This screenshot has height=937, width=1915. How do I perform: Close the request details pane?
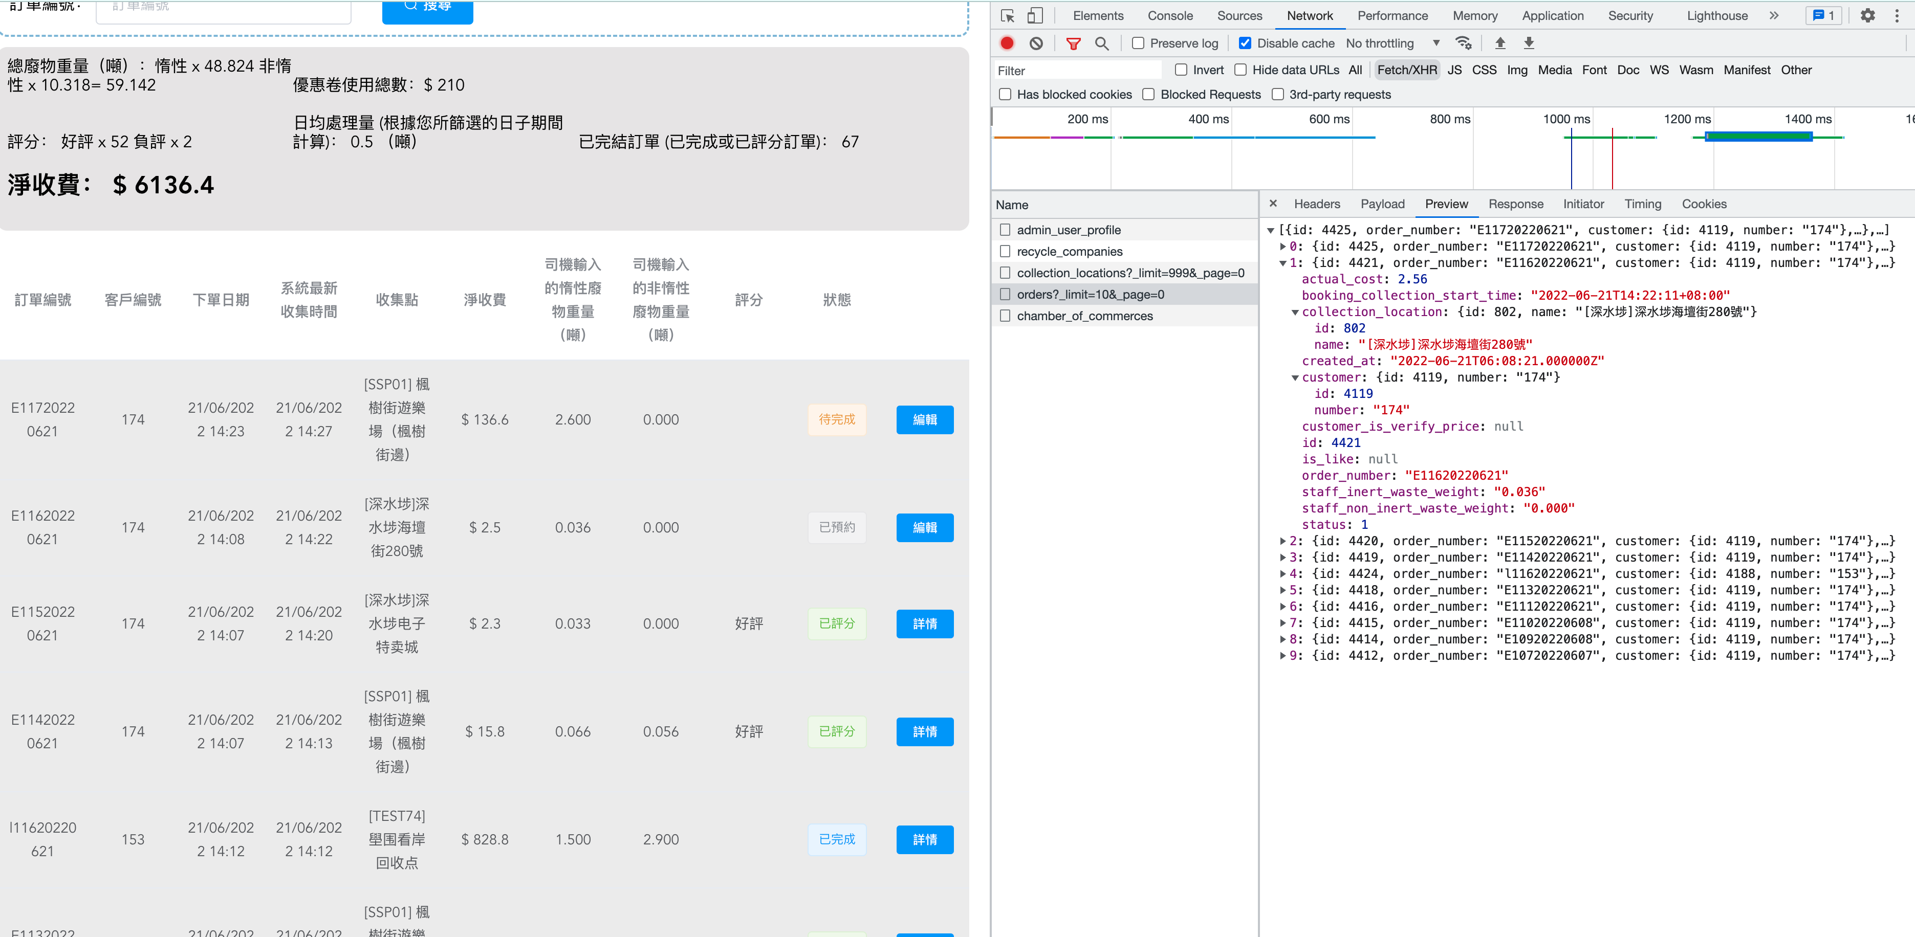(x=1273, y=204)
